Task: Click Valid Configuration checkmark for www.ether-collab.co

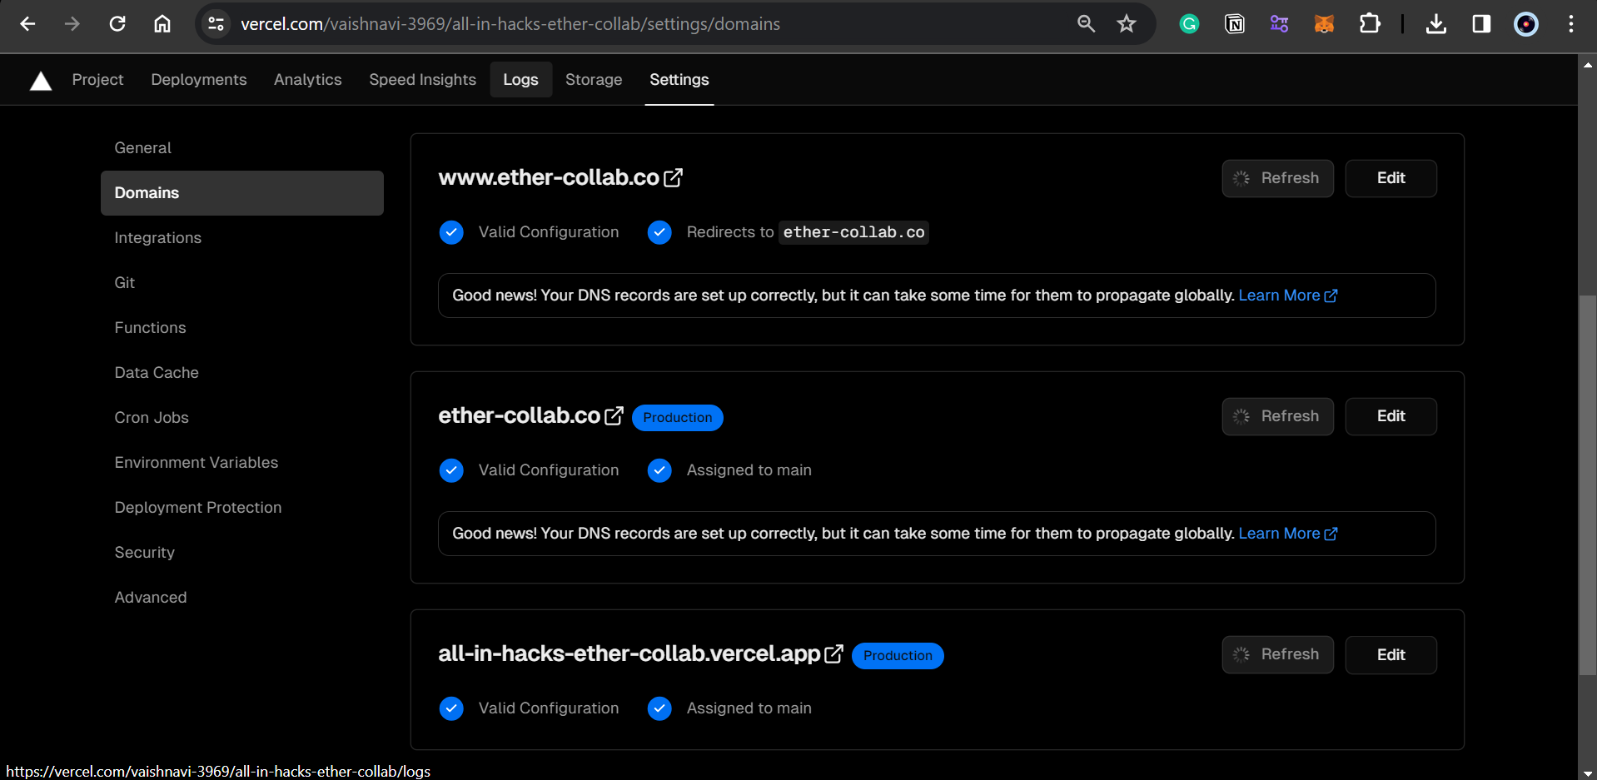Action: click(x=451, y=232)
